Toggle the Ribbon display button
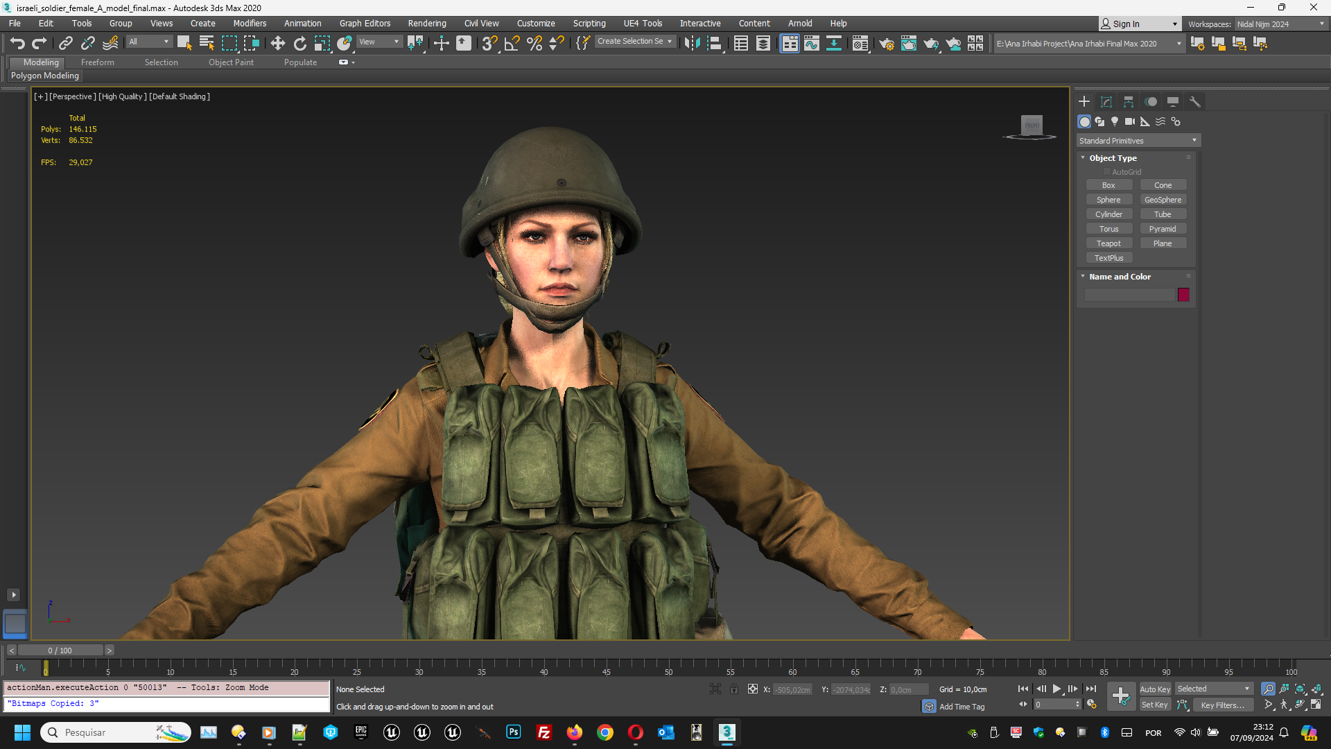 click(790, 43)
